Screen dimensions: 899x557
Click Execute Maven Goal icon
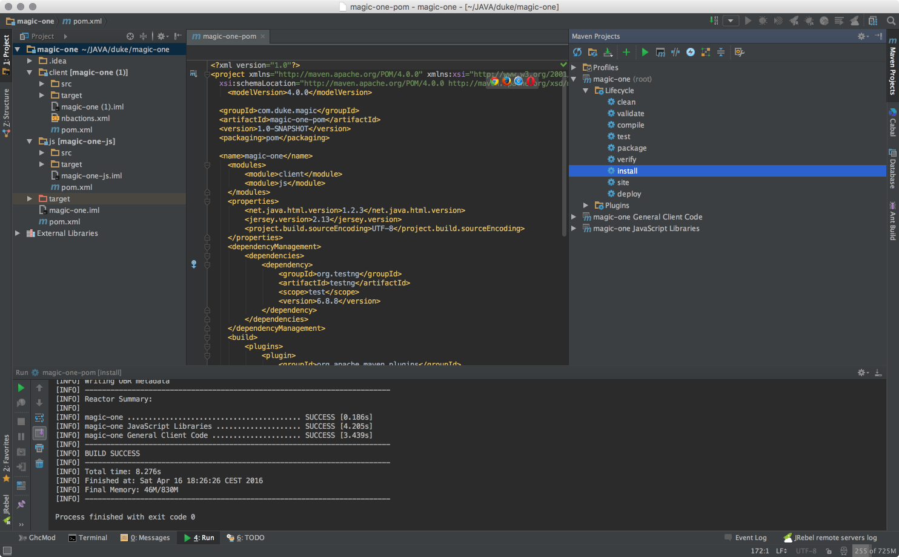(660, 53)
